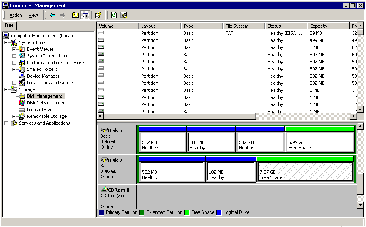Viewport: 366px width, 227px height.
Task: Click the File System column header
Action: pos(244,26)
